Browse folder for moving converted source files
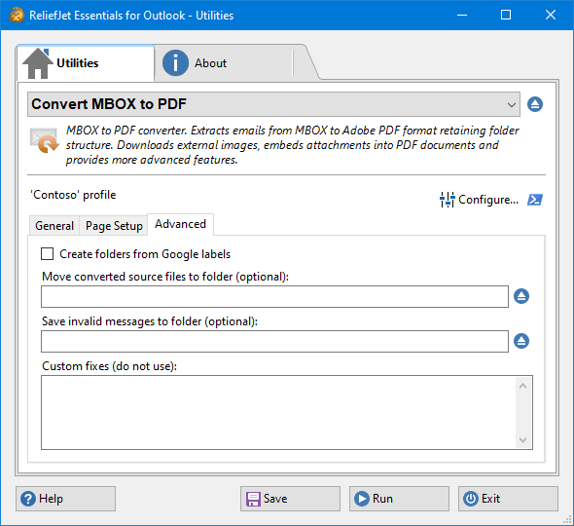 [x=521, y=296]
